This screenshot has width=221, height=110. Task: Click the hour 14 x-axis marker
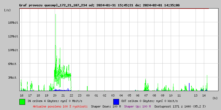(204, 95)
